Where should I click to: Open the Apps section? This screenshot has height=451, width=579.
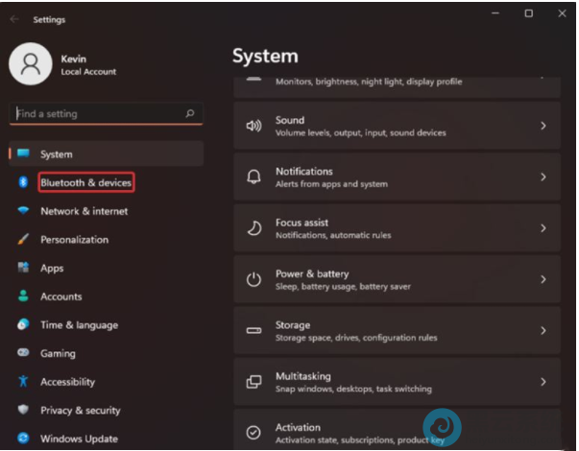(52, 269)
